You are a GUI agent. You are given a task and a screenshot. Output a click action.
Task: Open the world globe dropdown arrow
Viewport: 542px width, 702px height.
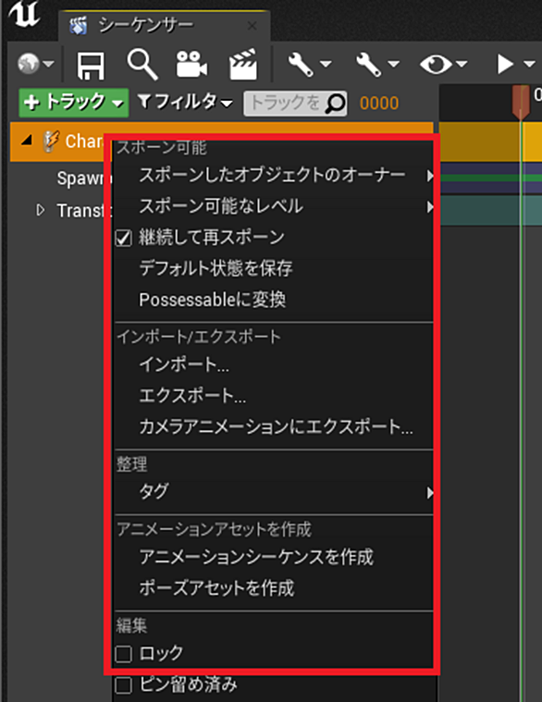(48, 64)
